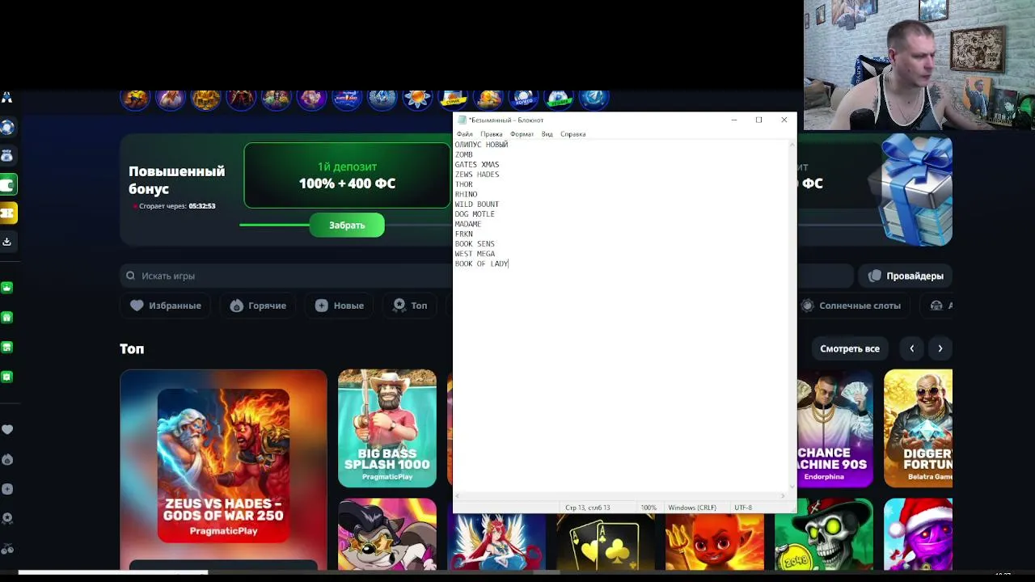Open slots via the sidebar cherries icon
1035x582 pixels.
(7, 549)
